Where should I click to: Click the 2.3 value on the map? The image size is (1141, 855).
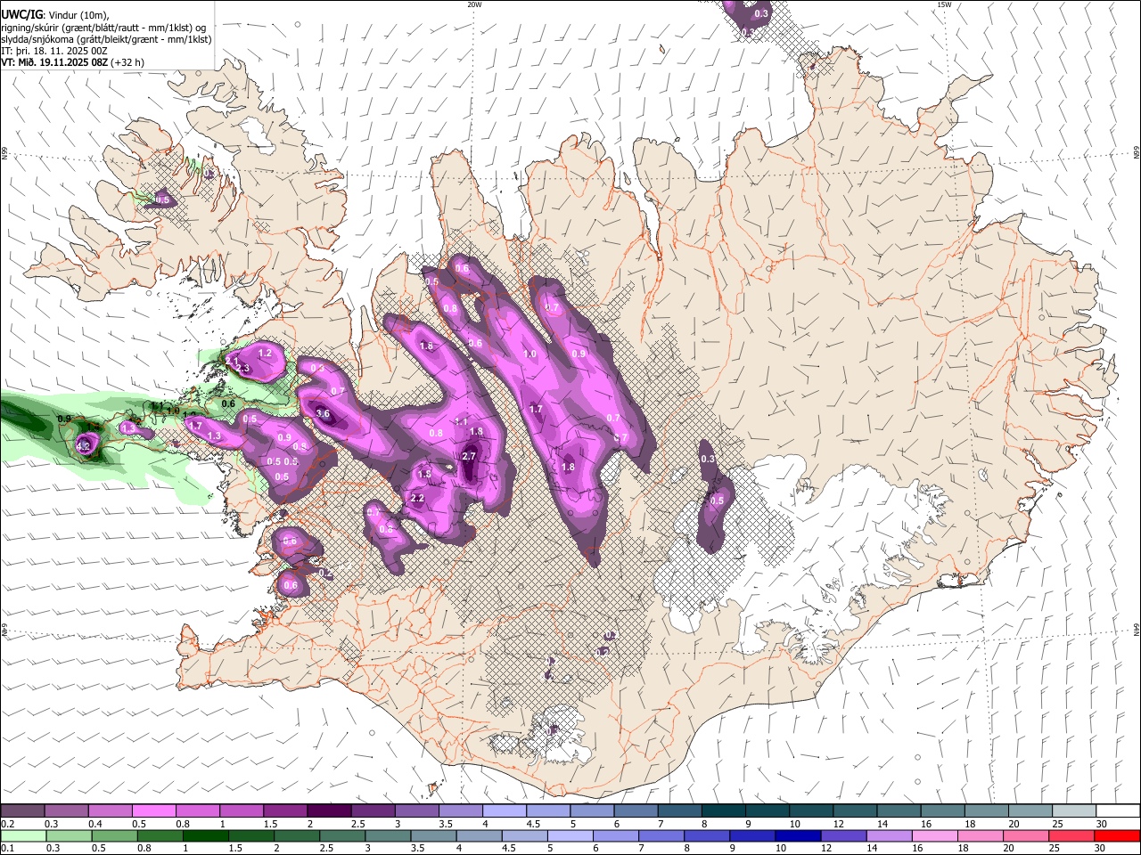(242, 368)
